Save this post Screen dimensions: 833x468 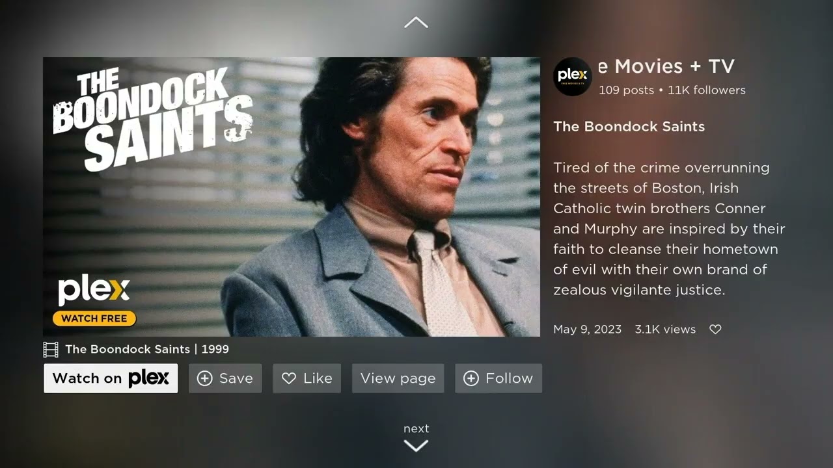point(225,378)
